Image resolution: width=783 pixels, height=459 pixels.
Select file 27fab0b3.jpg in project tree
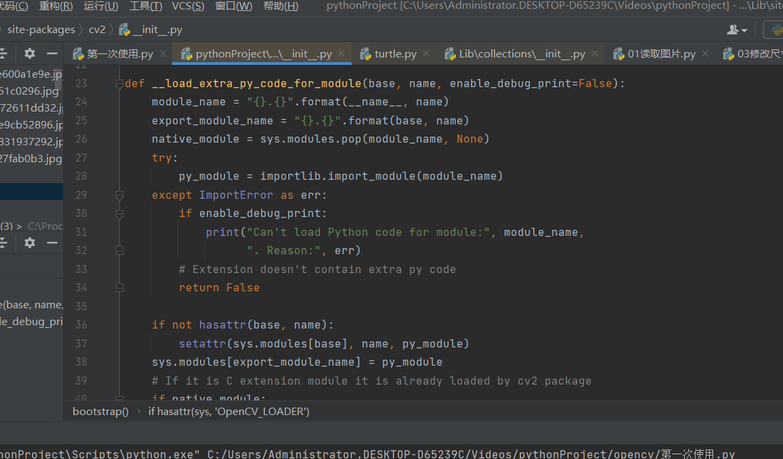31,159
